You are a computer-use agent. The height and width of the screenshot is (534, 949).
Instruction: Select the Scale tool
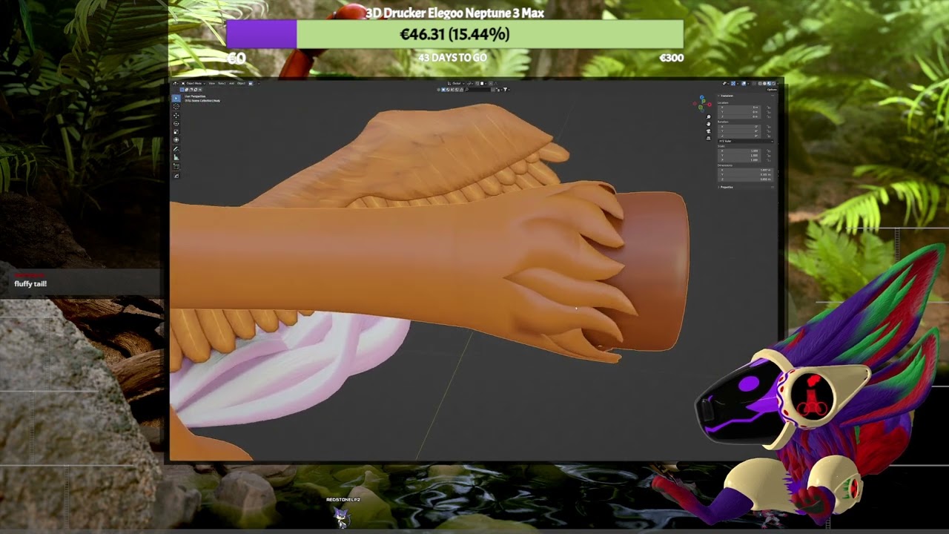pyautogui.click(x=176, y=132)
